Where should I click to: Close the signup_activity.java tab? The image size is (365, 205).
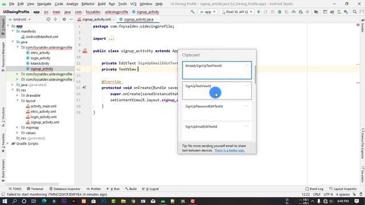pos(156,19)
